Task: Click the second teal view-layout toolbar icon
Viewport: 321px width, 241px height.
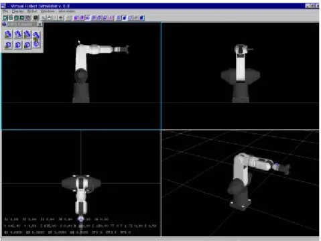Action: pyautogui.click(x=11, y=17)
